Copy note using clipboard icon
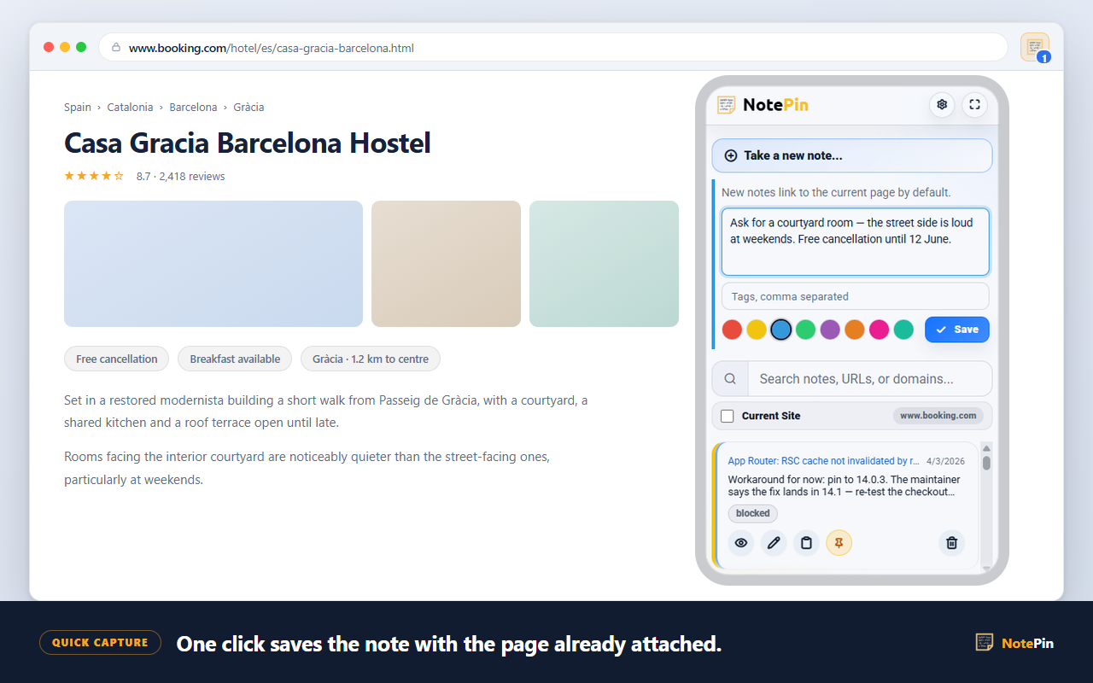This screenshot has width=1093, height=683. pyautogui.click(x=806, y=543)
